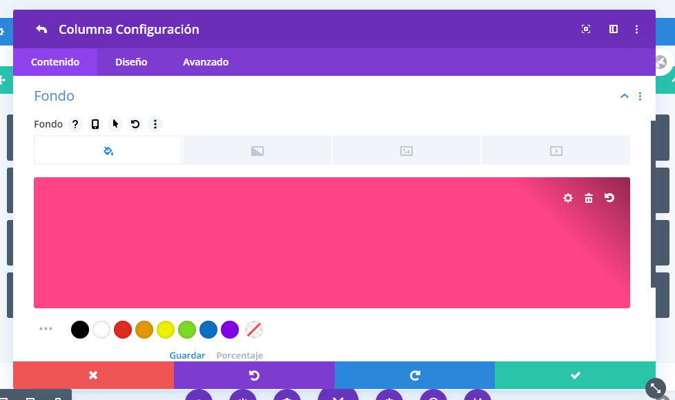Pick the red color swatch

tap(123, 330)
